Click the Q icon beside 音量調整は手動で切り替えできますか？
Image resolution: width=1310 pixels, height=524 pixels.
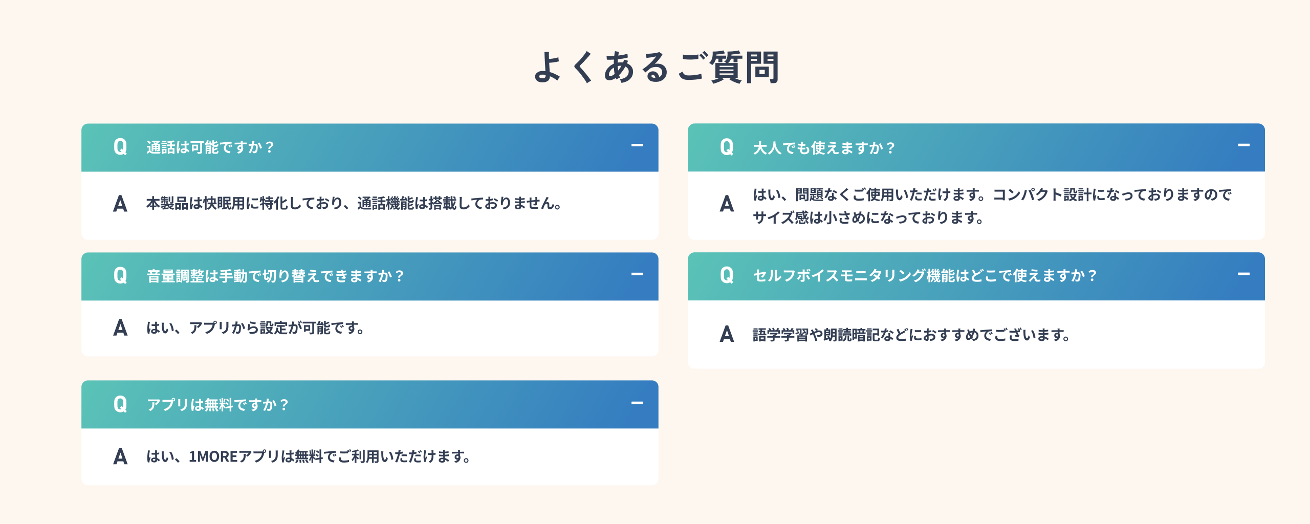[x=120, y=276]
